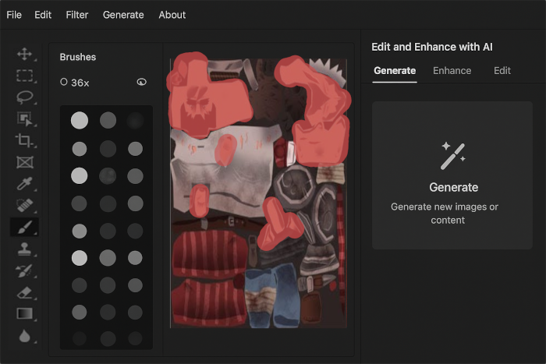
Task: Click the magic wand Generate icon
Action: click(453, 156)
